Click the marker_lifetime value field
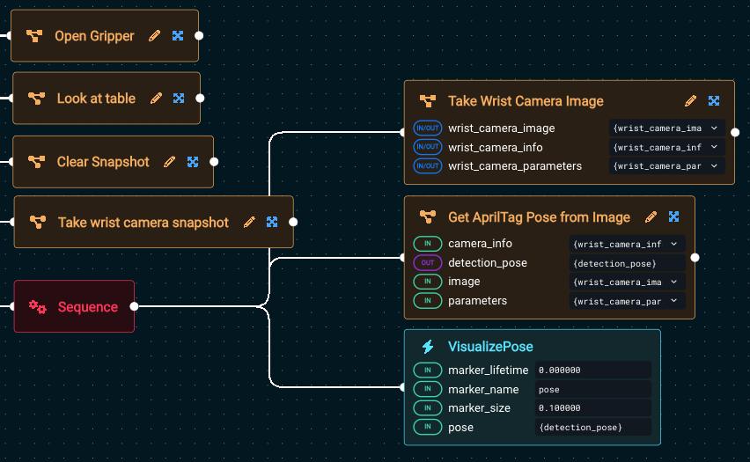Viewport: 750px width, 462px height. 593,370
